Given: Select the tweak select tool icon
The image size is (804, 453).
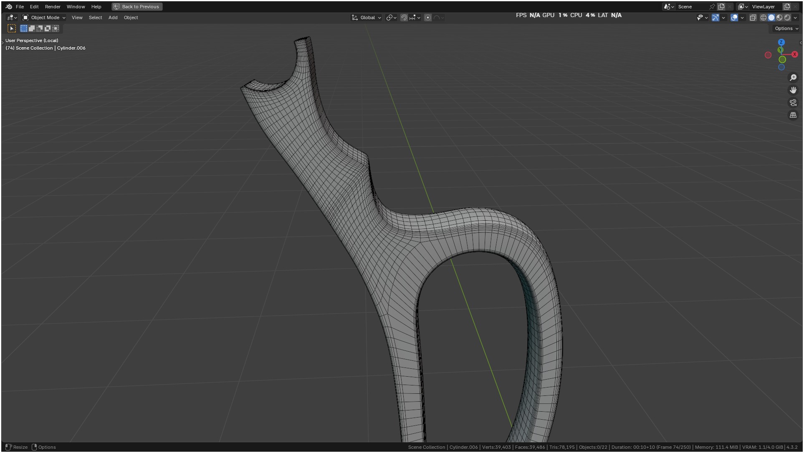Looking at the screenshot, I should [12, 28].
